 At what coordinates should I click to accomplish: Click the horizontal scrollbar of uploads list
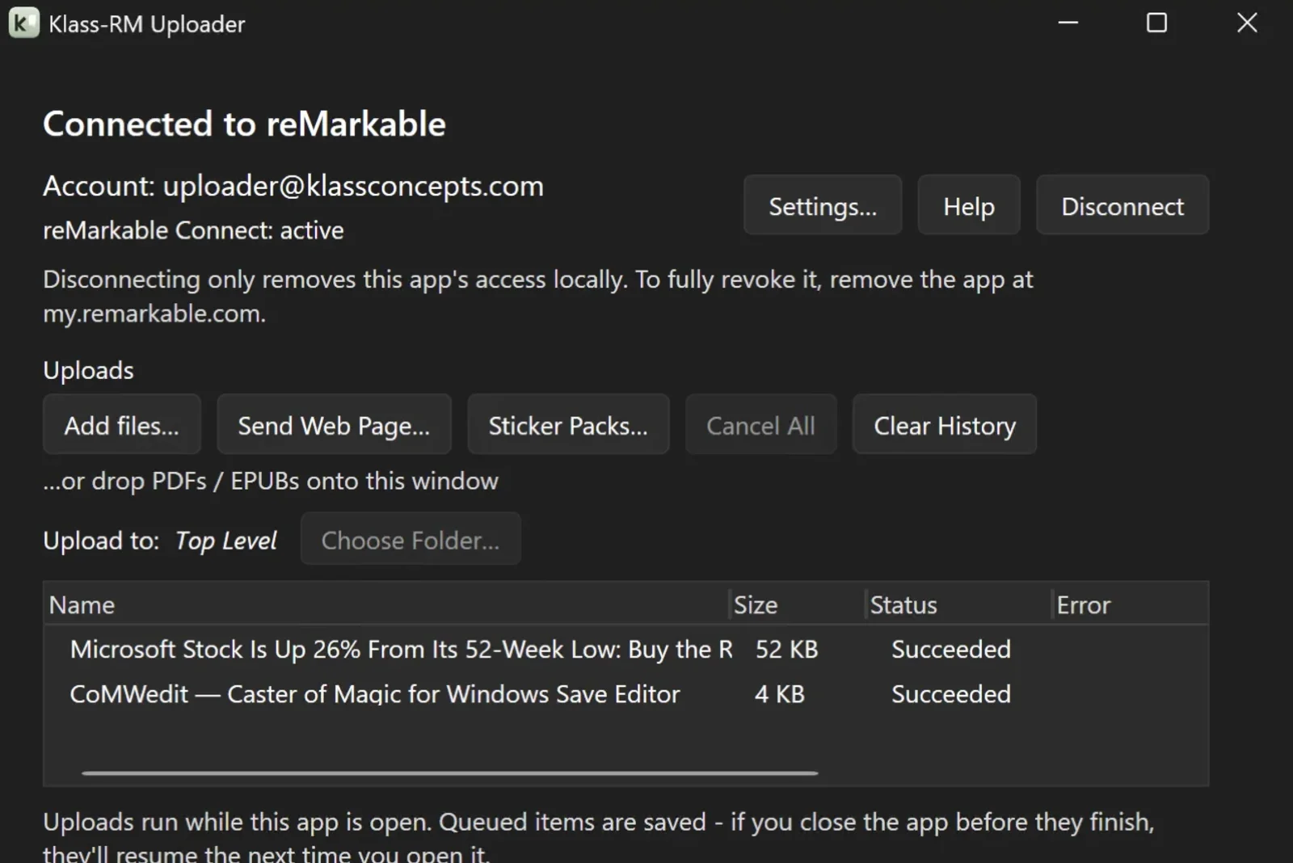[x=449, y=773]
